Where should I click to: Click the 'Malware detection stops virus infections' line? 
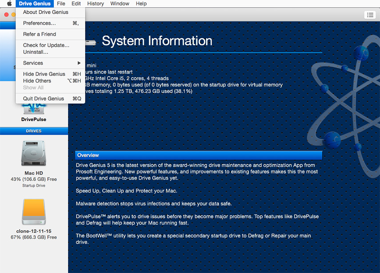[x=154, y=204]
